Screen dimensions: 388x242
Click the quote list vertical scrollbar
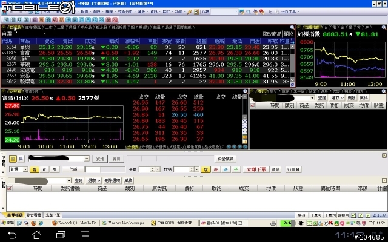pos(292,63)
